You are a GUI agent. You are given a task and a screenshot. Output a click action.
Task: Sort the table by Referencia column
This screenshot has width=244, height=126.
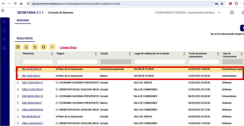(x=52, y=54)
